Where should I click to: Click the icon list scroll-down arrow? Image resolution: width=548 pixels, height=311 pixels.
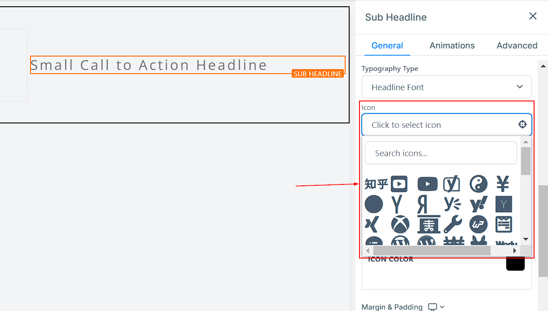tap(526, 239)
